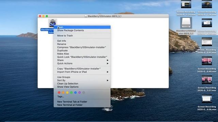Select Screen Recording 2020-0...5.57.mov thumbnail
This screenshot has width=218, height=122.
point(207,80)
